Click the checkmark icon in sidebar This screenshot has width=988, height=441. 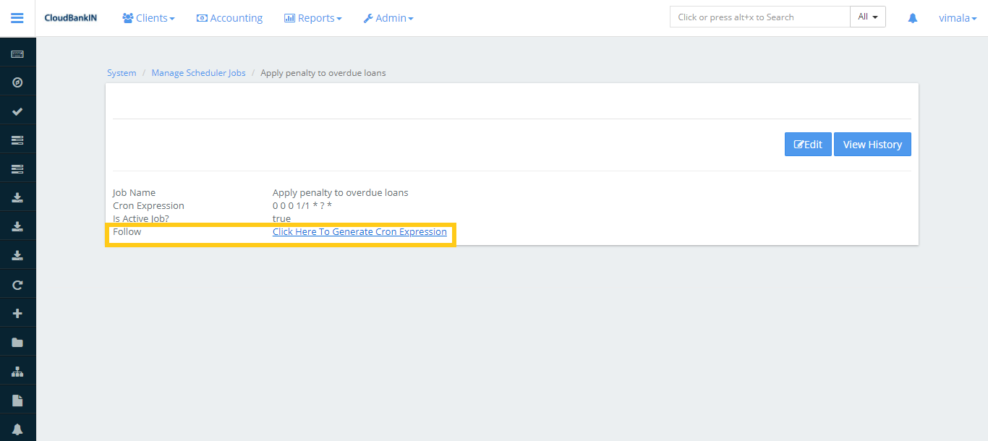tap(17, 111)
